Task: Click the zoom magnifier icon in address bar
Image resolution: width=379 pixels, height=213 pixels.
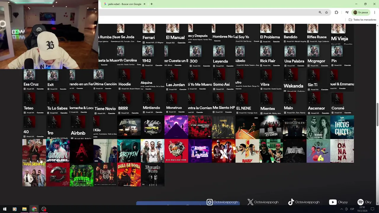Action: click(x=320, y=12)
